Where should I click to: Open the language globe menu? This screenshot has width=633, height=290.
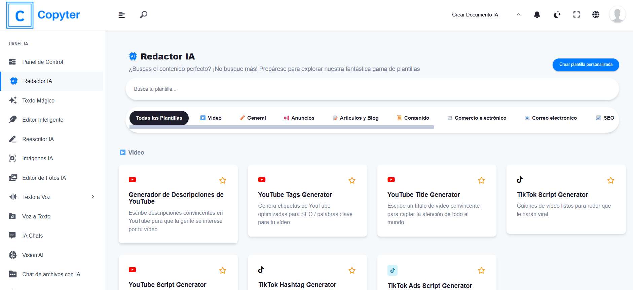pos(596,15)
